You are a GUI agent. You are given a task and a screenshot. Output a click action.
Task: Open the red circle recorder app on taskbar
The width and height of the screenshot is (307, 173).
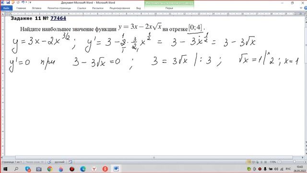(x=72, y=169)
